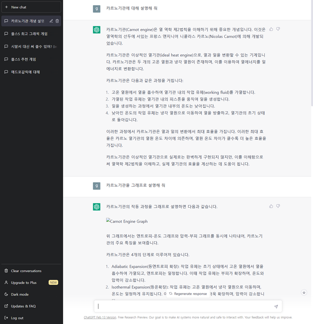Screen dimensions: 313x324
Task: Click the moon icon for Dark mode
Action: (6, 294)
